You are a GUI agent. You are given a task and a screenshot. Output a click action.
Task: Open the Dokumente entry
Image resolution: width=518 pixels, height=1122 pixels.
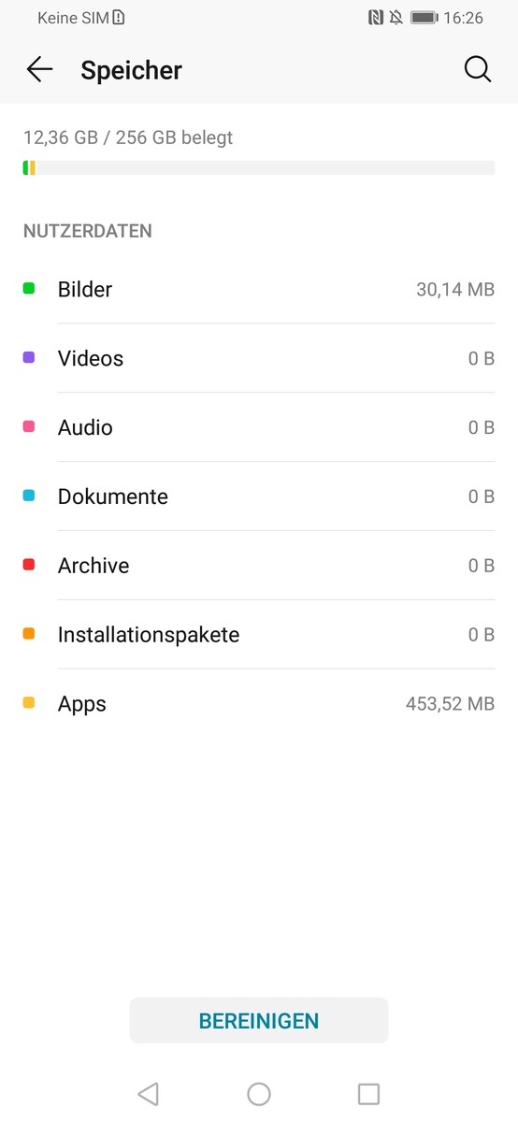pos(259,496)
